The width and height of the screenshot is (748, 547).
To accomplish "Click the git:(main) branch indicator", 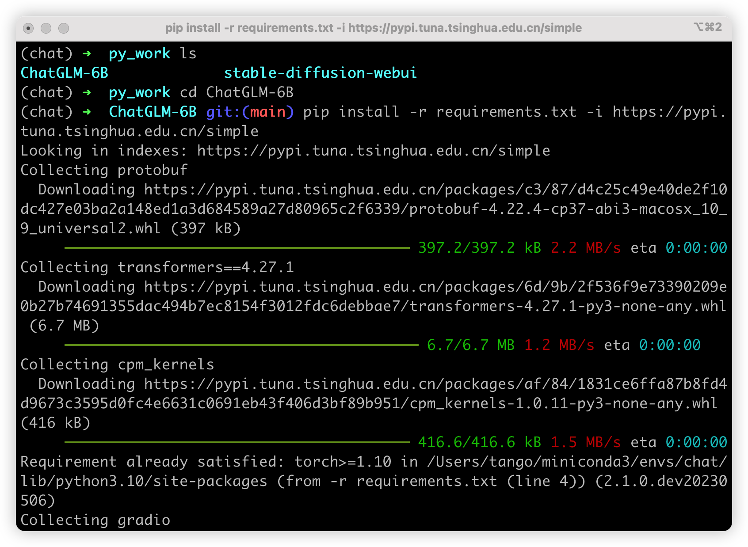I will click(x=250, y=112).
